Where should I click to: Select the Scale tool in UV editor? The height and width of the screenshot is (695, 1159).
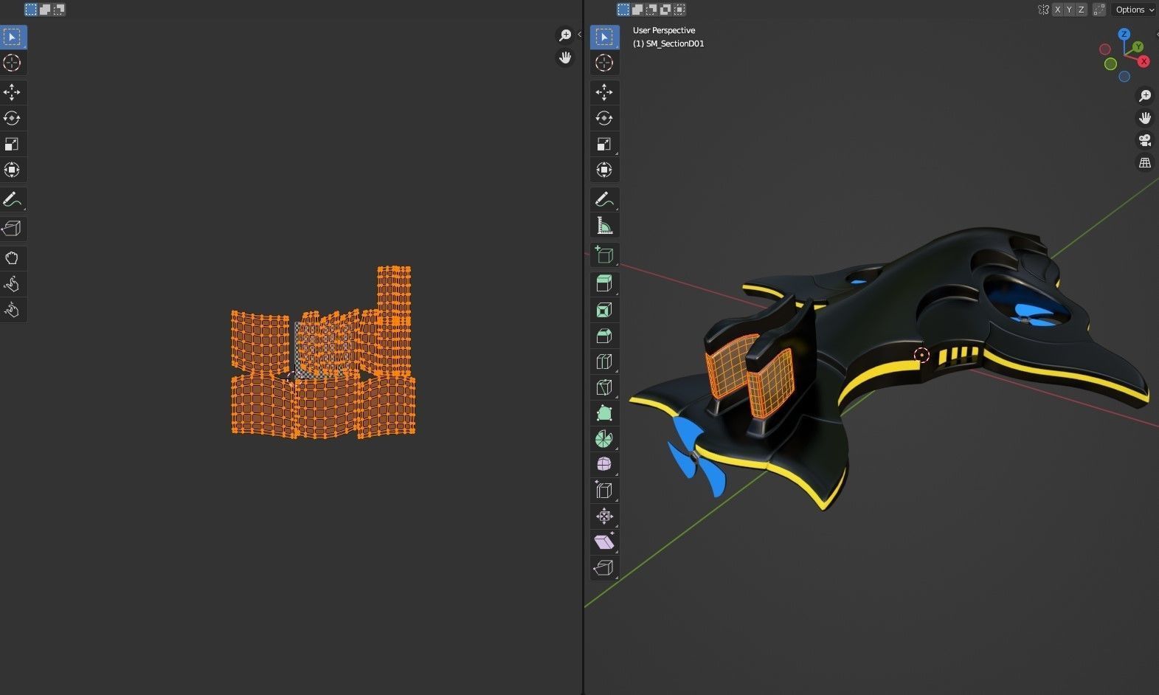(x=13, y=144)
